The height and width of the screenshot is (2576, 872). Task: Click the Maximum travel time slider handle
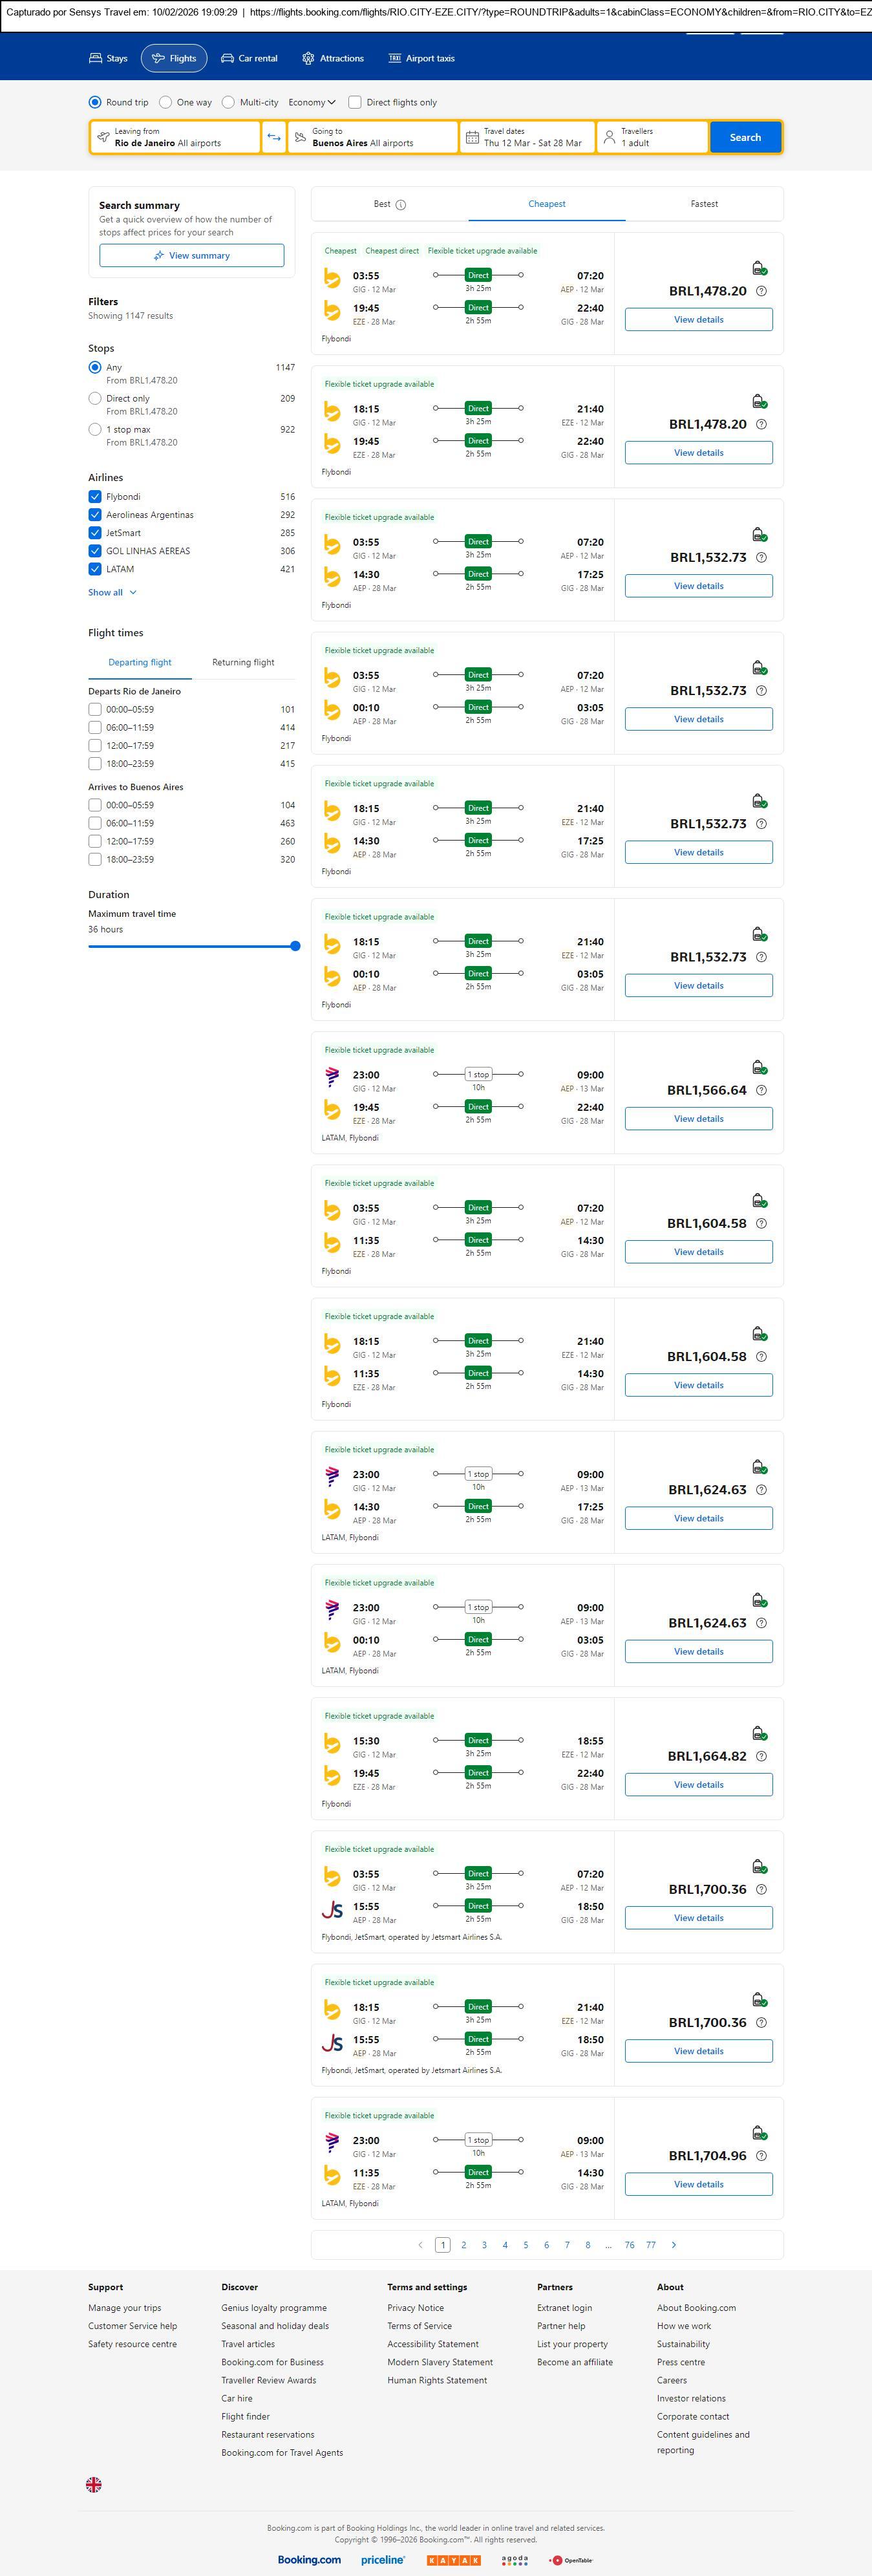point(295,946)
